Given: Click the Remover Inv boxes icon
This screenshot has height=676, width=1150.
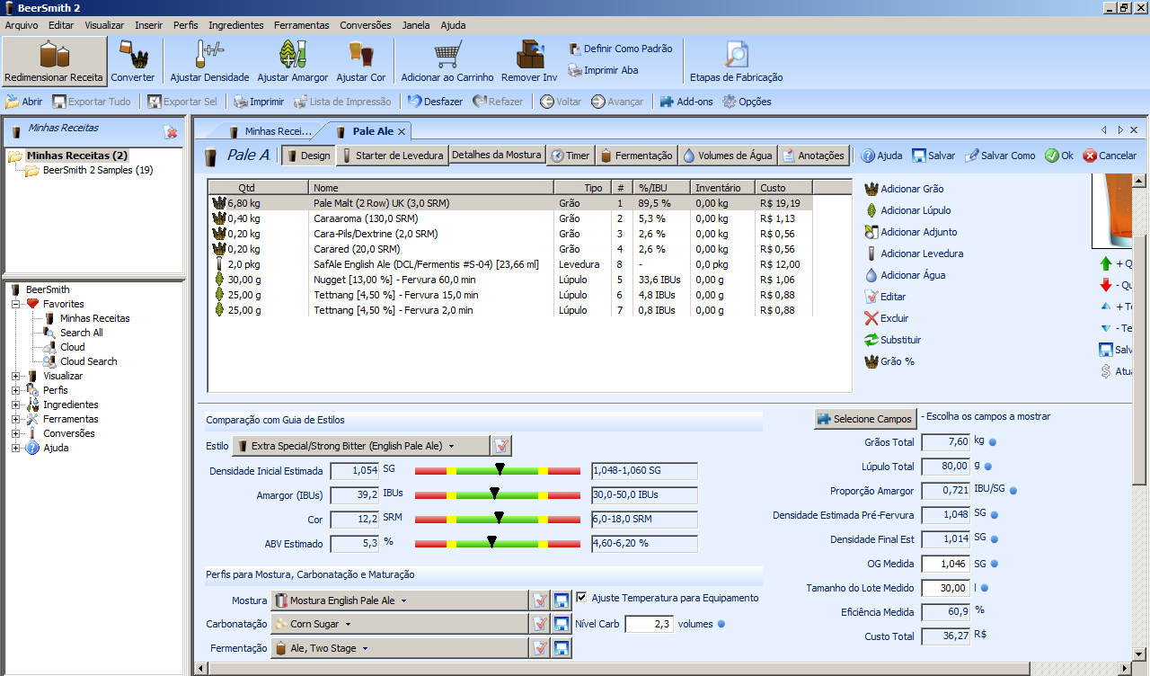Looking at the screenshot, I should tap(530, 55).
